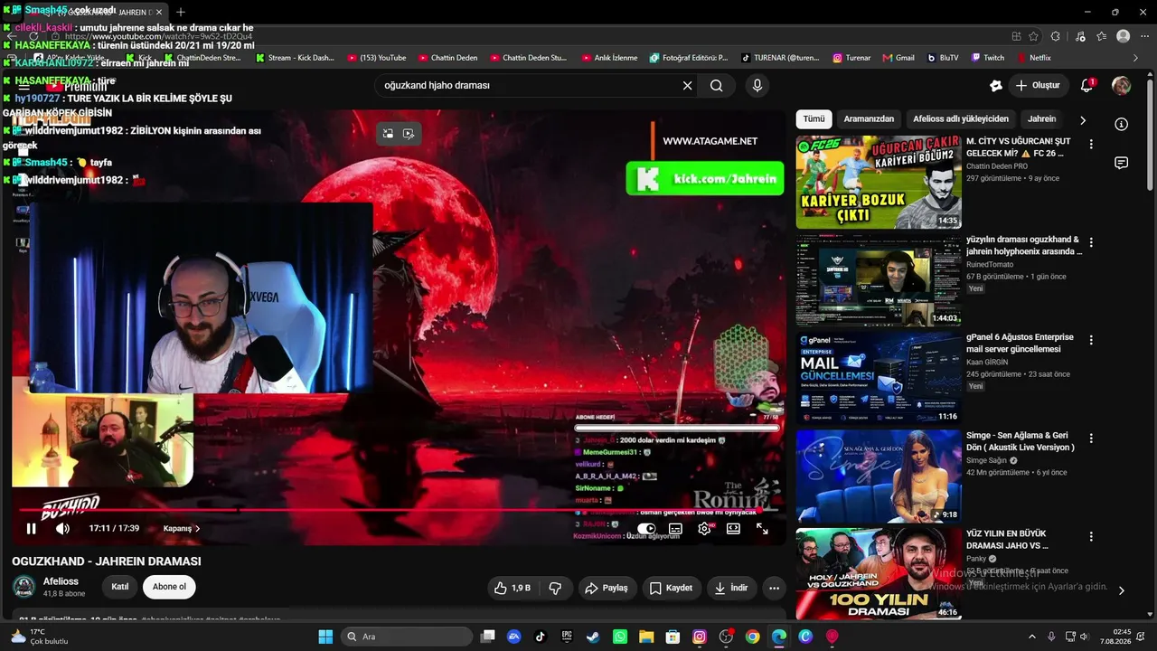The image size is (1157, 651).
Task: Open the BluTV bookmark
Action: (x=943, y=58)
